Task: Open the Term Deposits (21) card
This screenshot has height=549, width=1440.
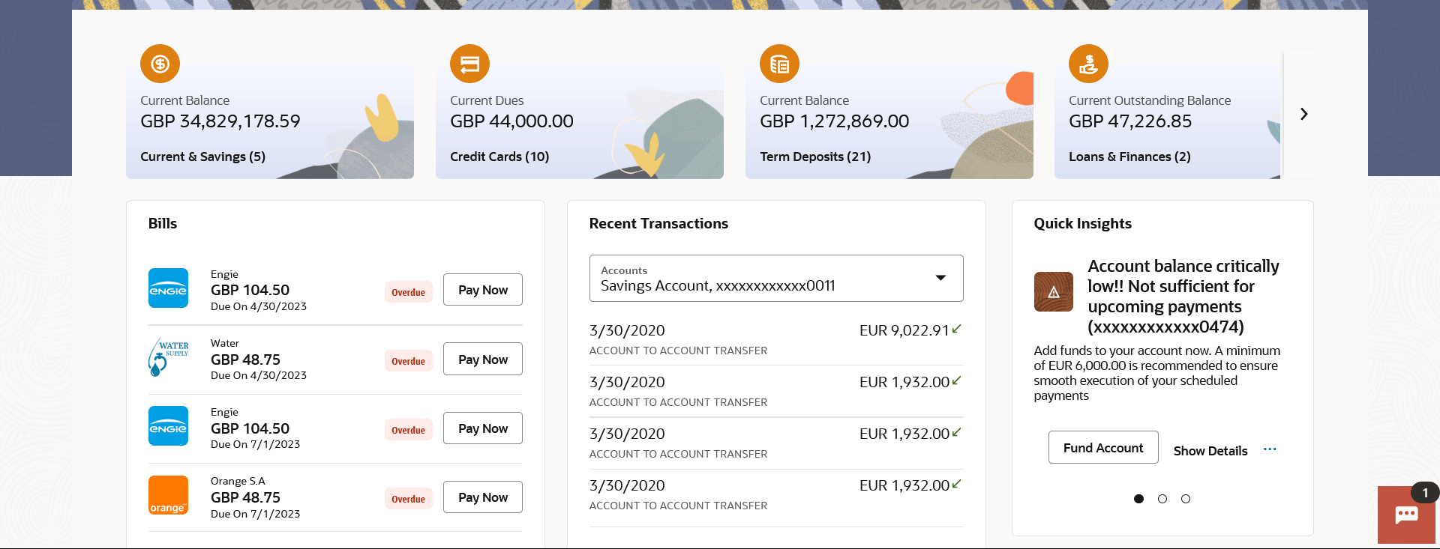Action: 814,157
